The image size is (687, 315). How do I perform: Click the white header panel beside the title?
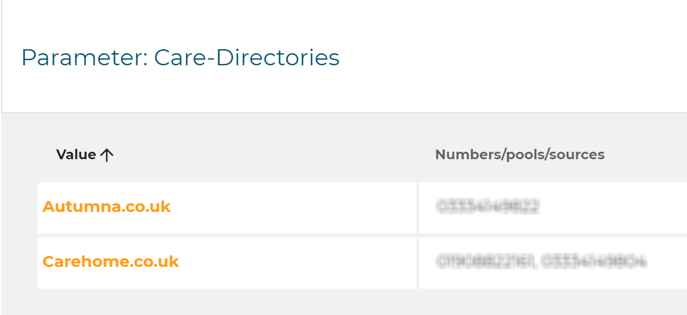point(513,57)
